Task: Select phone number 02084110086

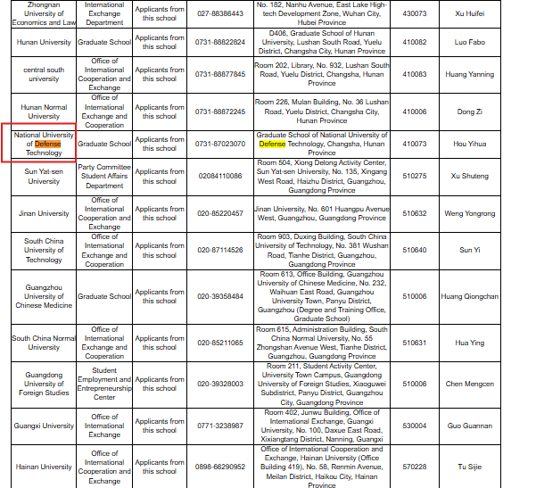Action: tap(220, 176)
